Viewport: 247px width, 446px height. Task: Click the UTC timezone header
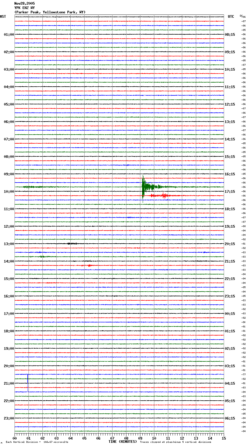(231, 17)
